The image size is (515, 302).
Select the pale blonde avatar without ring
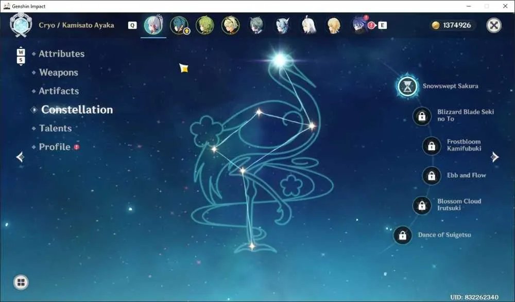coord(334,25)
